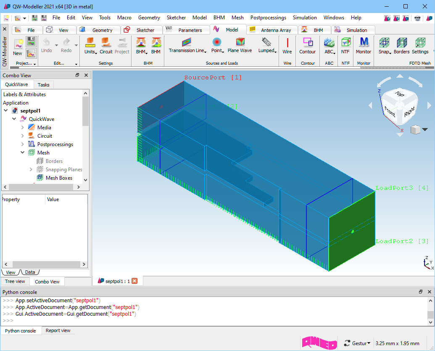Select Mesh Boxes in the tree

(59, 178)
